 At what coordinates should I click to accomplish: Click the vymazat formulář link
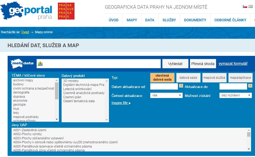[233, 63]
